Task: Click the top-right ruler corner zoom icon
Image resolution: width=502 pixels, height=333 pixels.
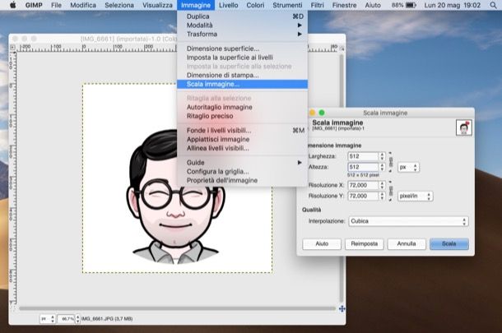Action: (342, 49)
